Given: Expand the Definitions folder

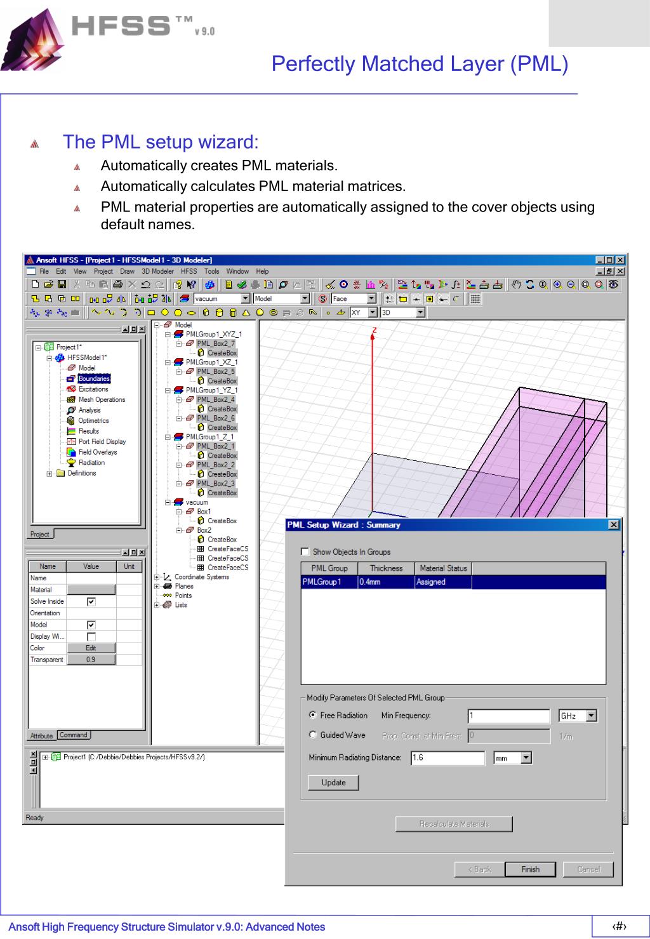Looking at the screenshot, I should [x=50, y=473].
